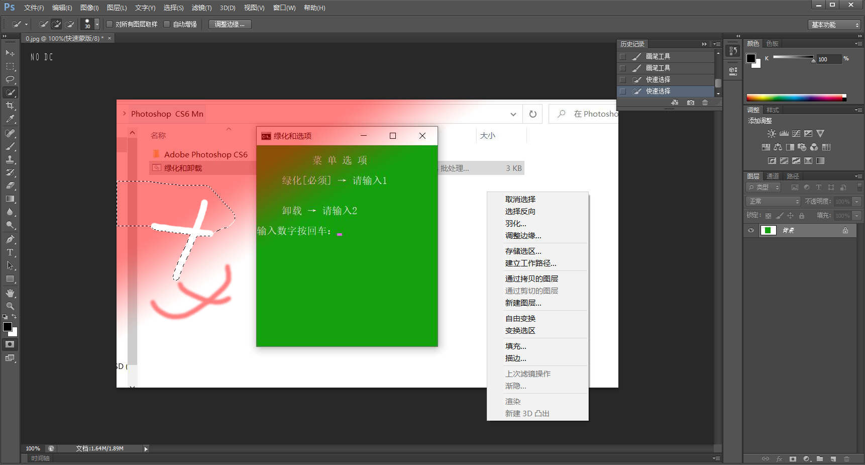Viewport: 865px width, 465px height.
Task: Open 滤镜 menu in menu bar
Action: click(201, 8)
